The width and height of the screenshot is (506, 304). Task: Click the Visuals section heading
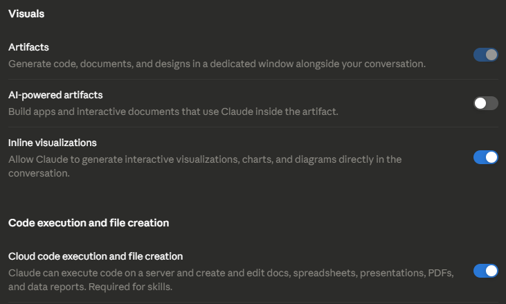point(26,14)
